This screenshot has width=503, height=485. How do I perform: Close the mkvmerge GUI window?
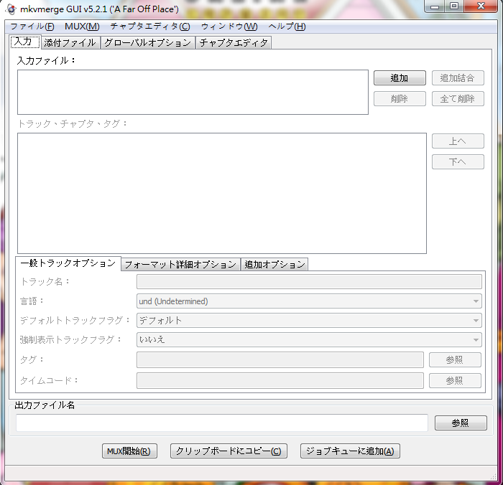pos(481,6)
